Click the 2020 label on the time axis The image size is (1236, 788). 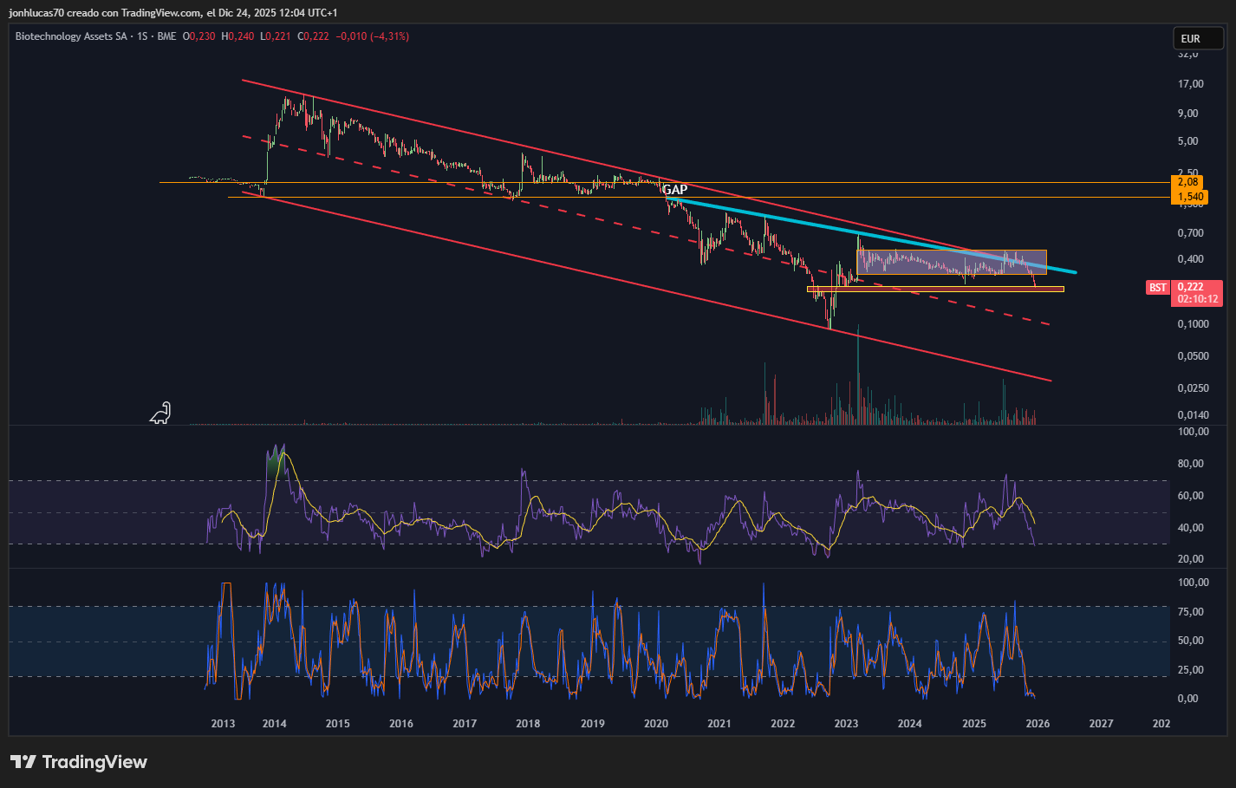click(656, 724)
